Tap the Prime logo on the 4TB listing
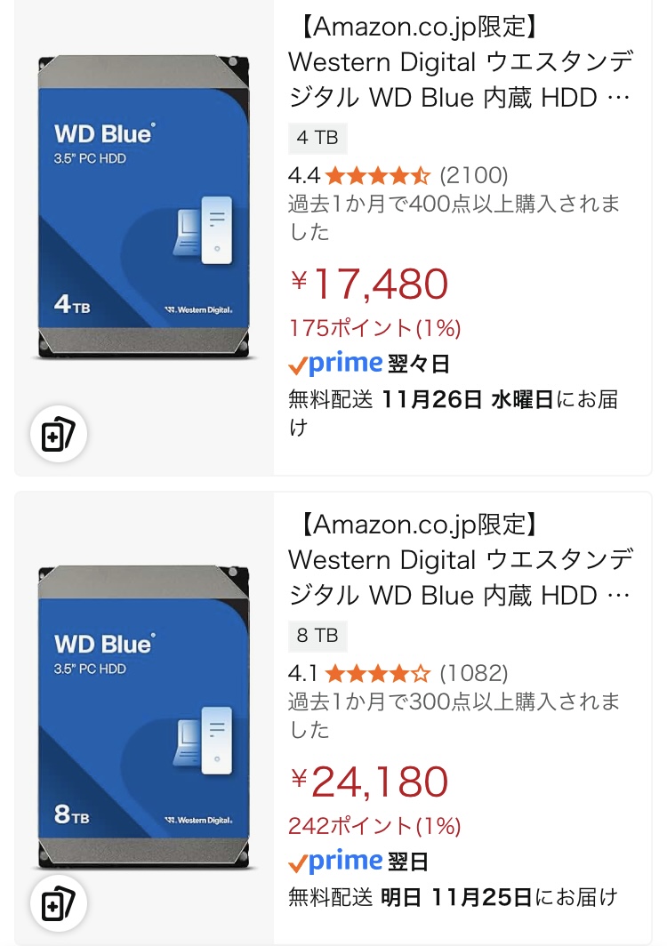 pyautogui.click(x=336, y=364)
